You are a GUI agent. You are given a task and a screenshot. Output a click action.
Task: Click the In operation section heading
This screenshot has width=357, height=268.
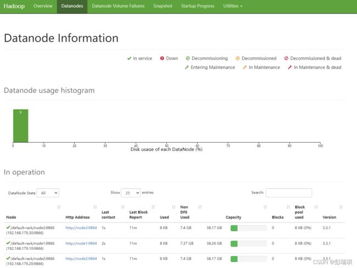tap(24, 172)
